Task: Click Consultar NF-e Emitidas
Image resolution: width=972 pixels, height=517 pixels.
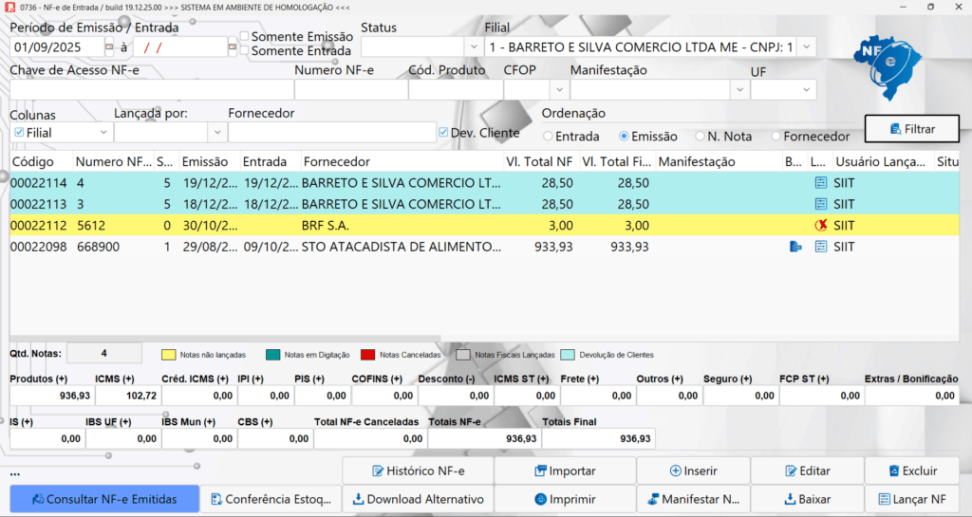Action: [x=104, y=499]
